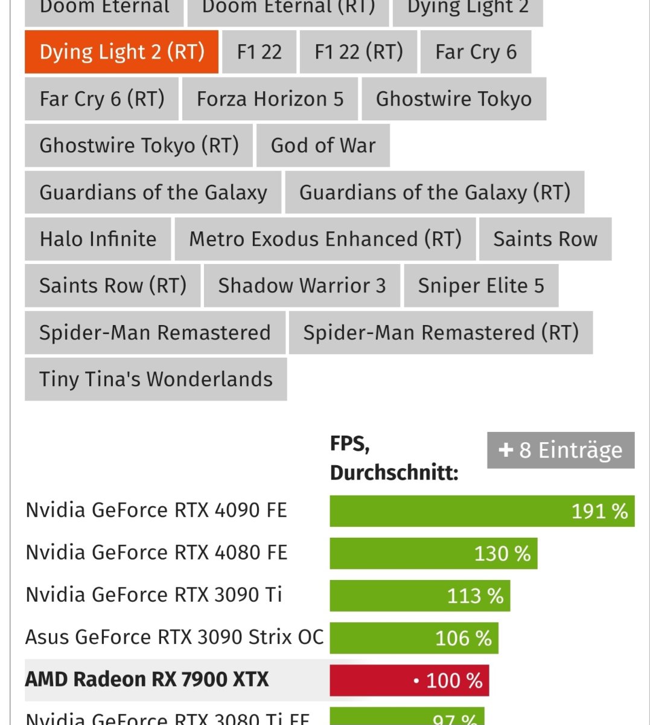The height and width of the screenshot is (725, 650).
Task: Show Forza Horizon 5 results
Action: tap(270, 98)
